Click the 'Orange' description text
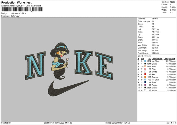 pyautogui.click(x=155, y=77)
